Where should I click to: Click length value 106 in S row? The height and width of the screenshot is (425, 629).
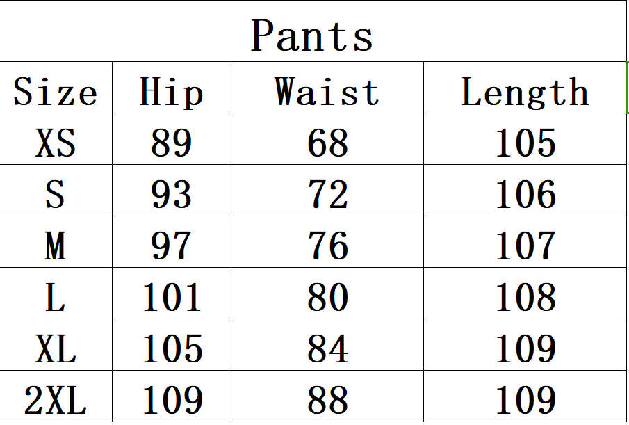click(525, 194)
